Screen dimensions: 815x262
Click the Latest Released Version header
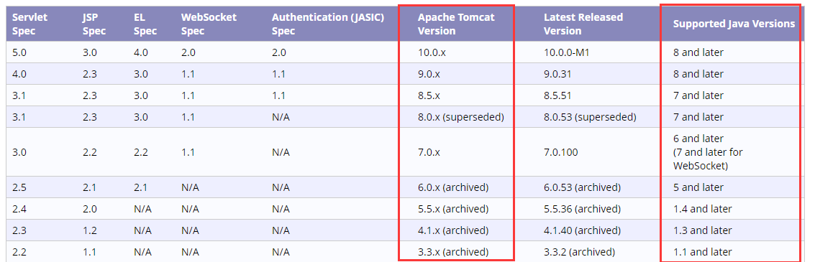[583, 24]
